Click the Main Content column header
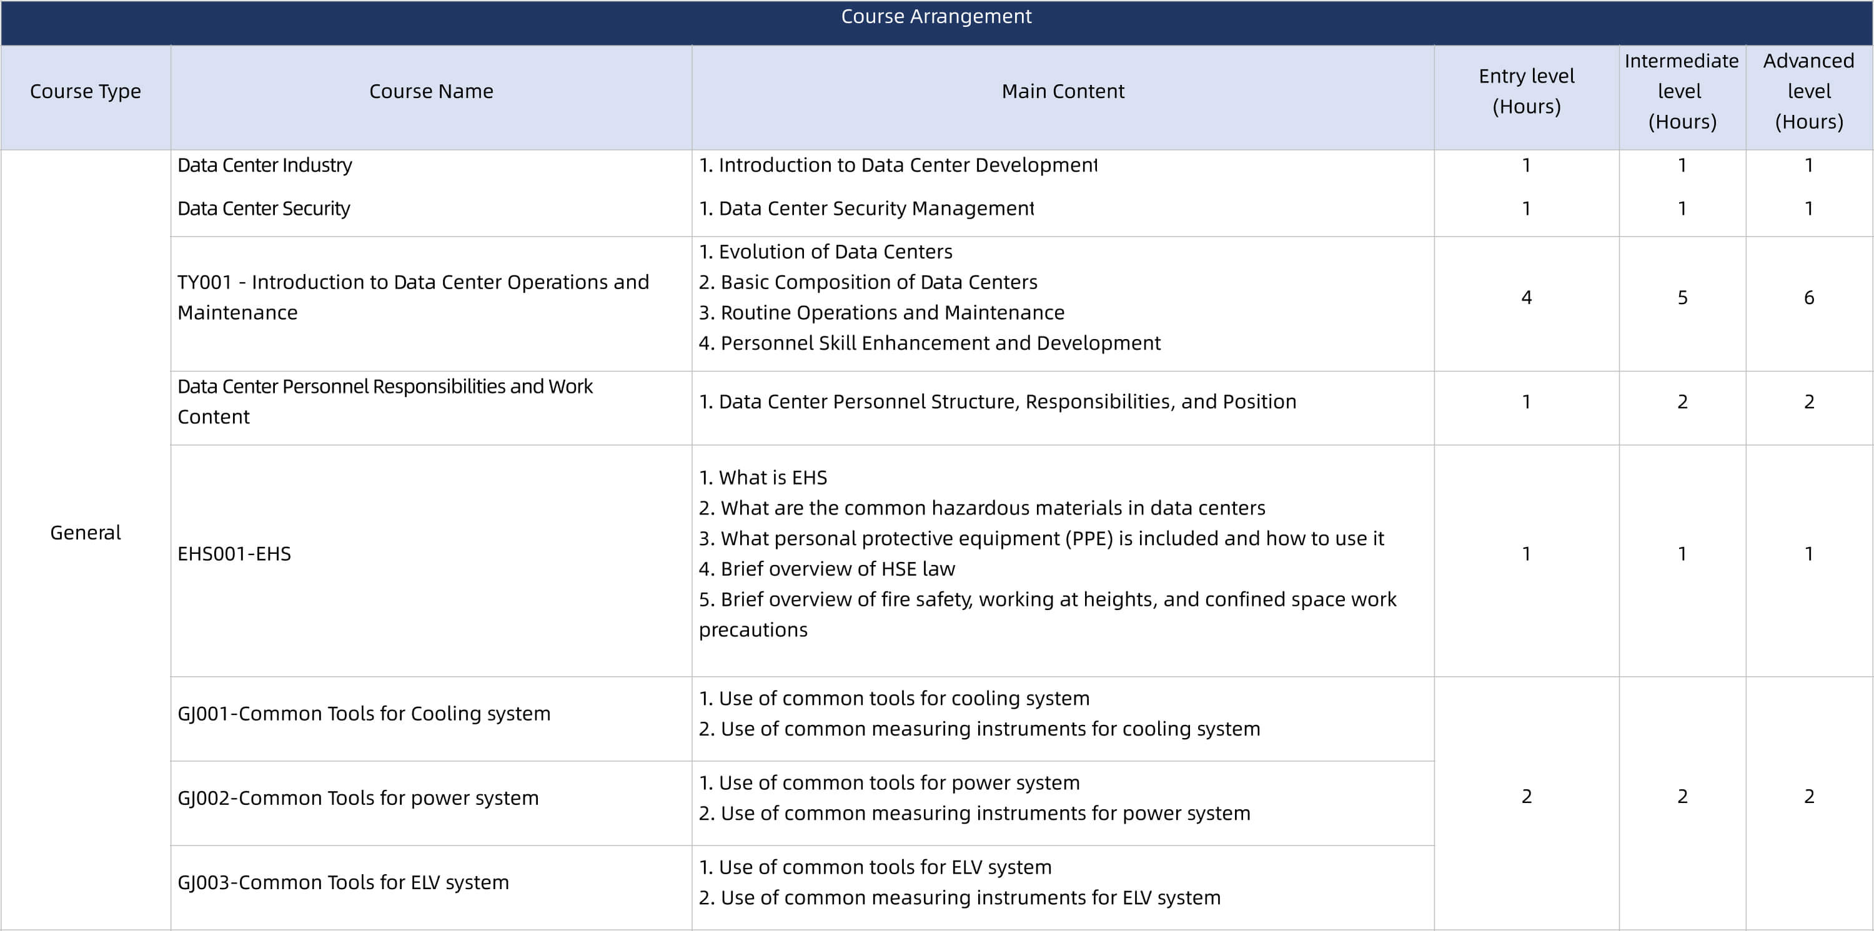This screenshot has width=1874, height=931. tap(1062, 92)
